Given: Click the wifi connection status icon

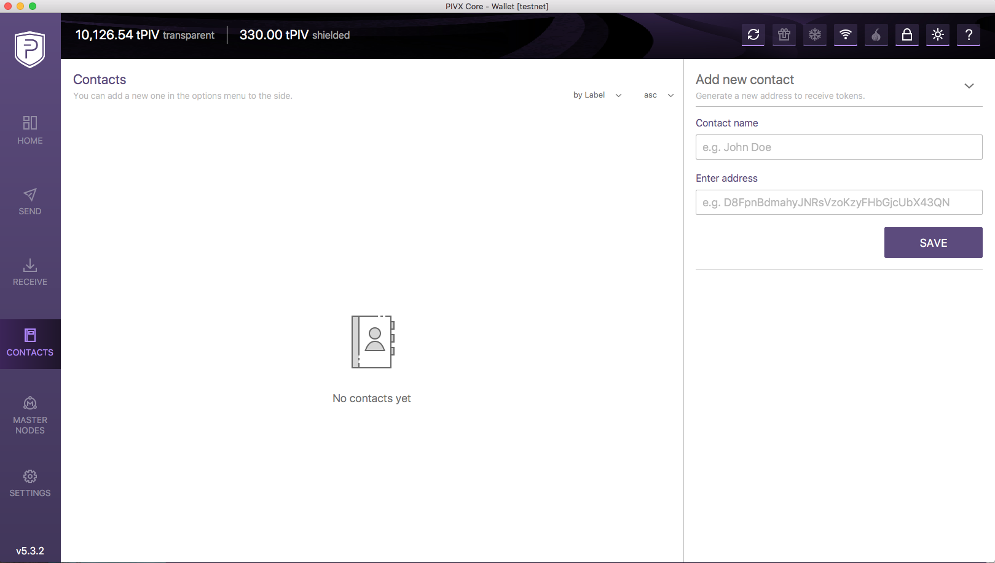Looking at the screenshot, I should [x=846, y=35].
